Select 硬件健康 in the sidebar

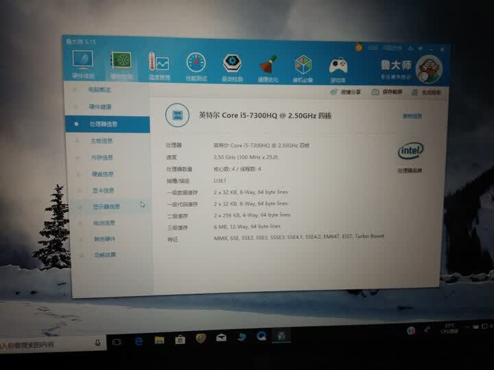(100, 107)
